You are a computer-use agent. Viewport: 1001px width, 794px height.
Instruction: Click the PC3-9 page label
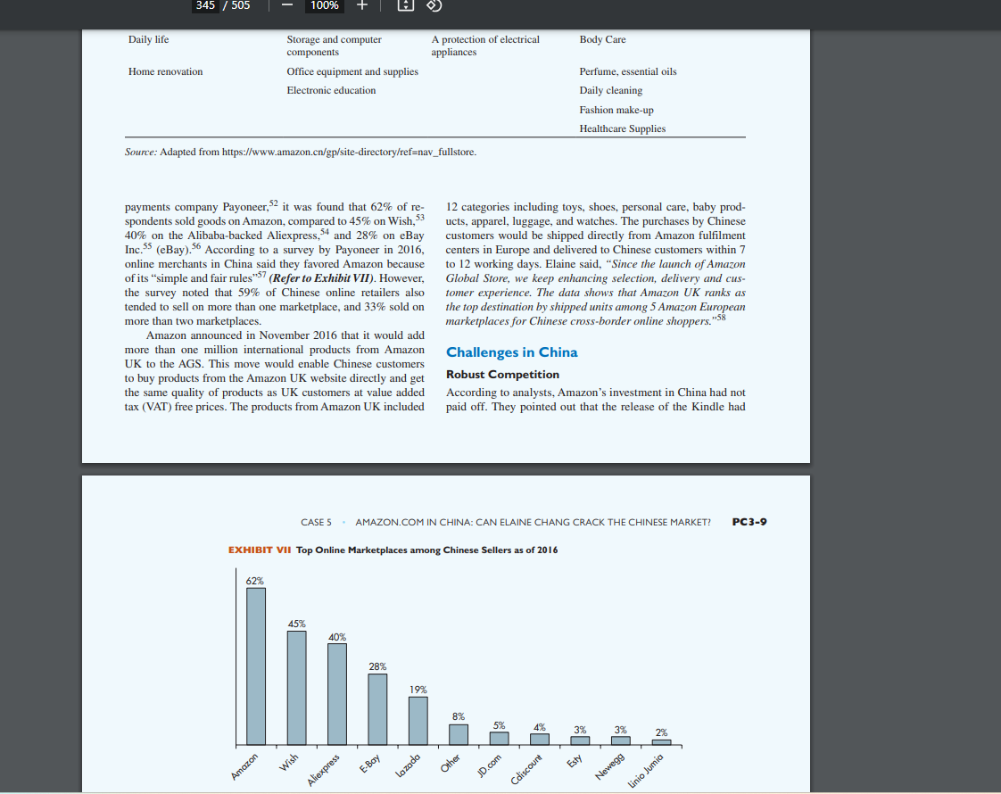click(749, 522)
